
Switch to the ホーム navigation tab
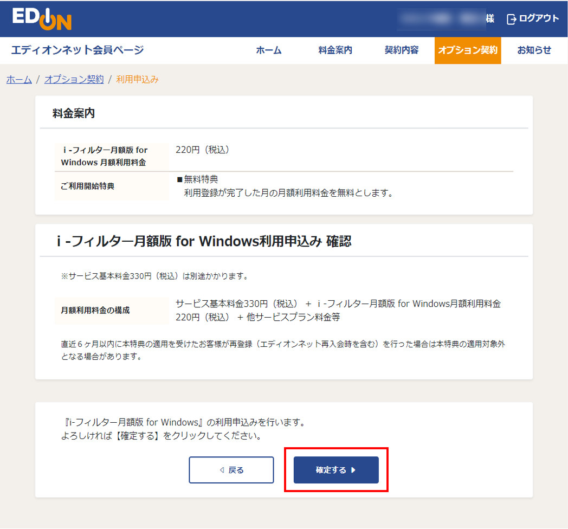(269, 50)
